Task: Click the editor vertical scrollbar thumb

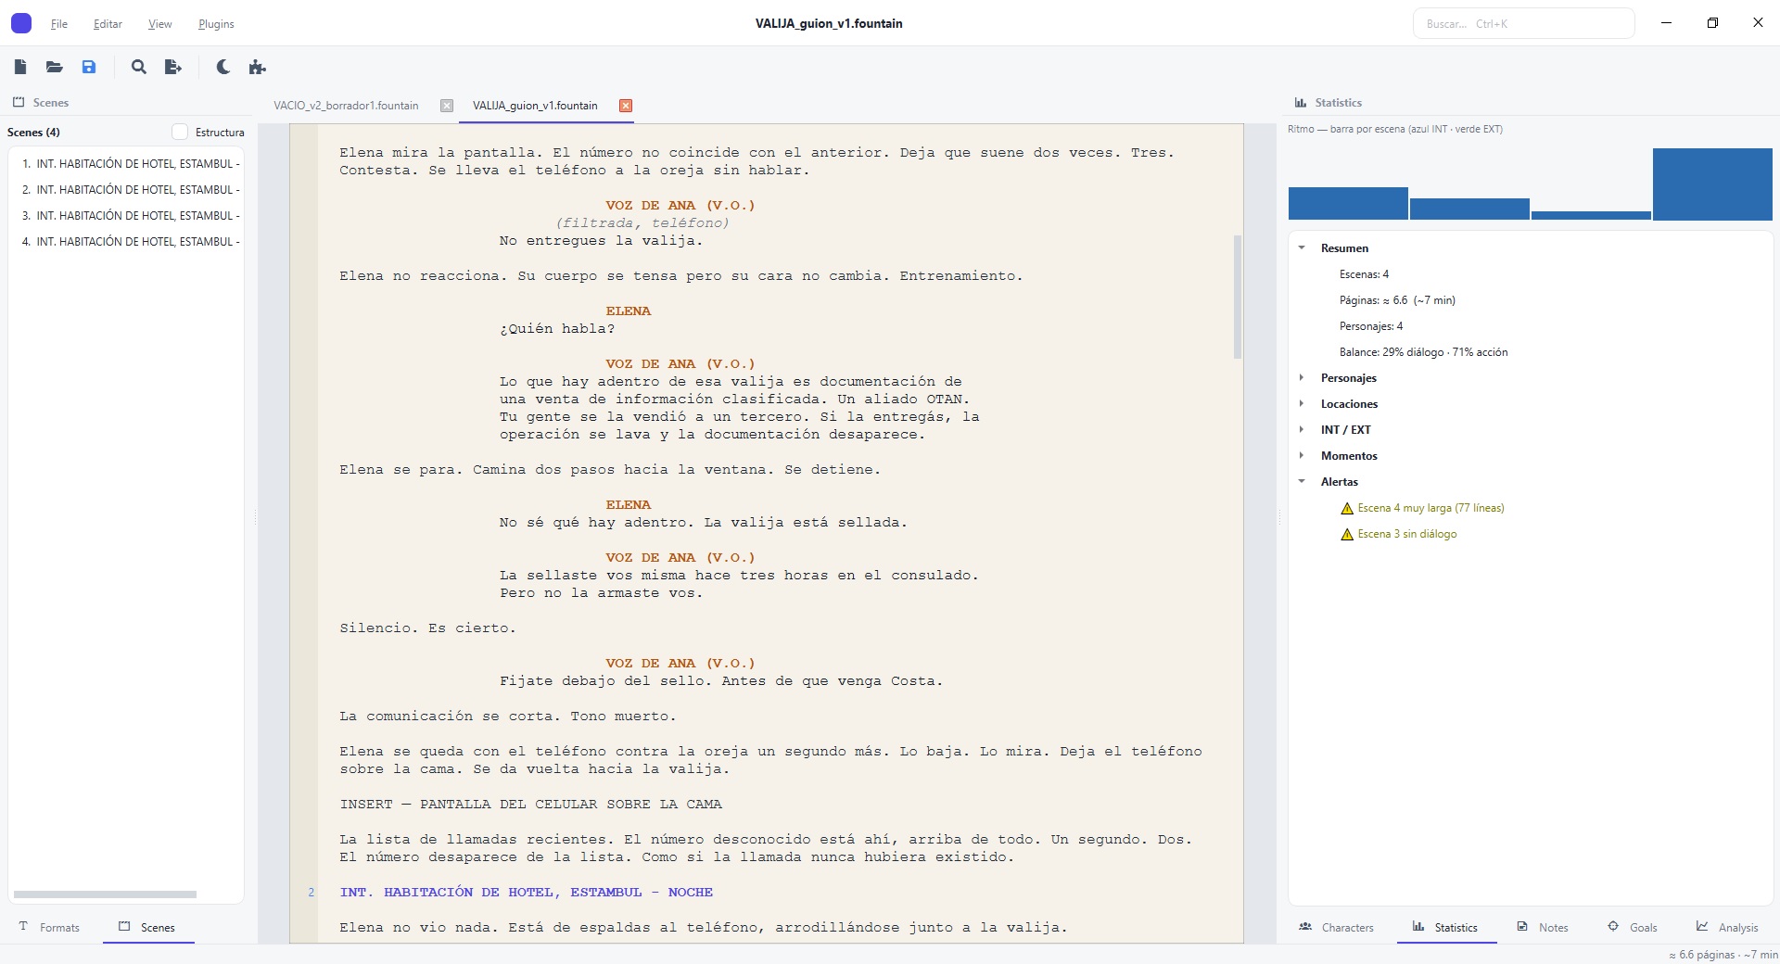Action: (x=1237, y=297)
